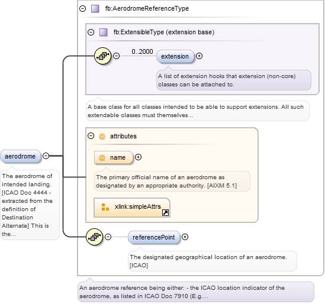Screen dimensions: 325x304
Task: Select the aerodrome element node
Action: click(21, 156)
